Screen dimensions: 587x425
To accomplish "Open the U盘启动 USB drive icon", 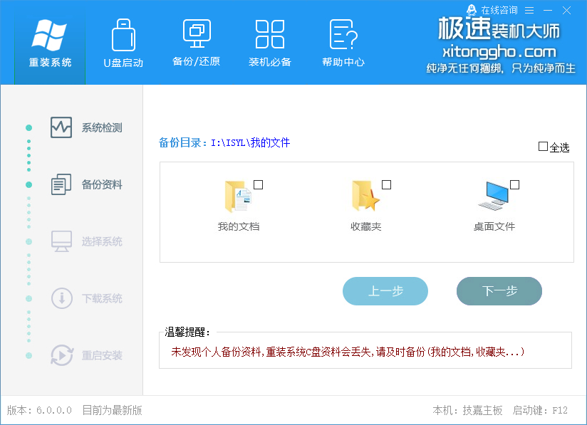I will point(123,35).
